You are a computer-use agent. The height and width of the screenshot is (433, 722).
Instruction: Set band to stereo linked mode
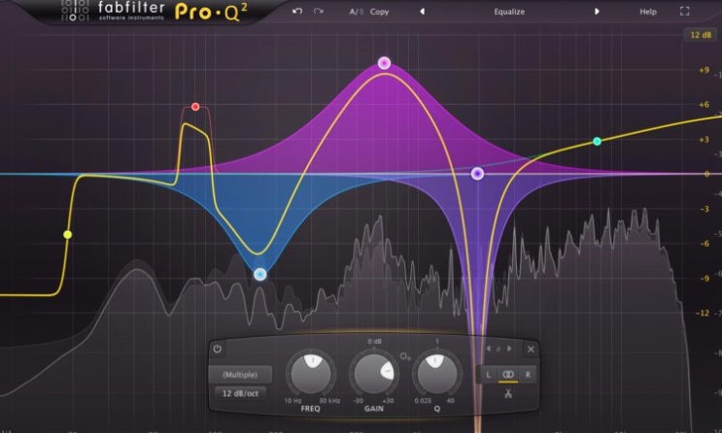click(x=508, y=375)
